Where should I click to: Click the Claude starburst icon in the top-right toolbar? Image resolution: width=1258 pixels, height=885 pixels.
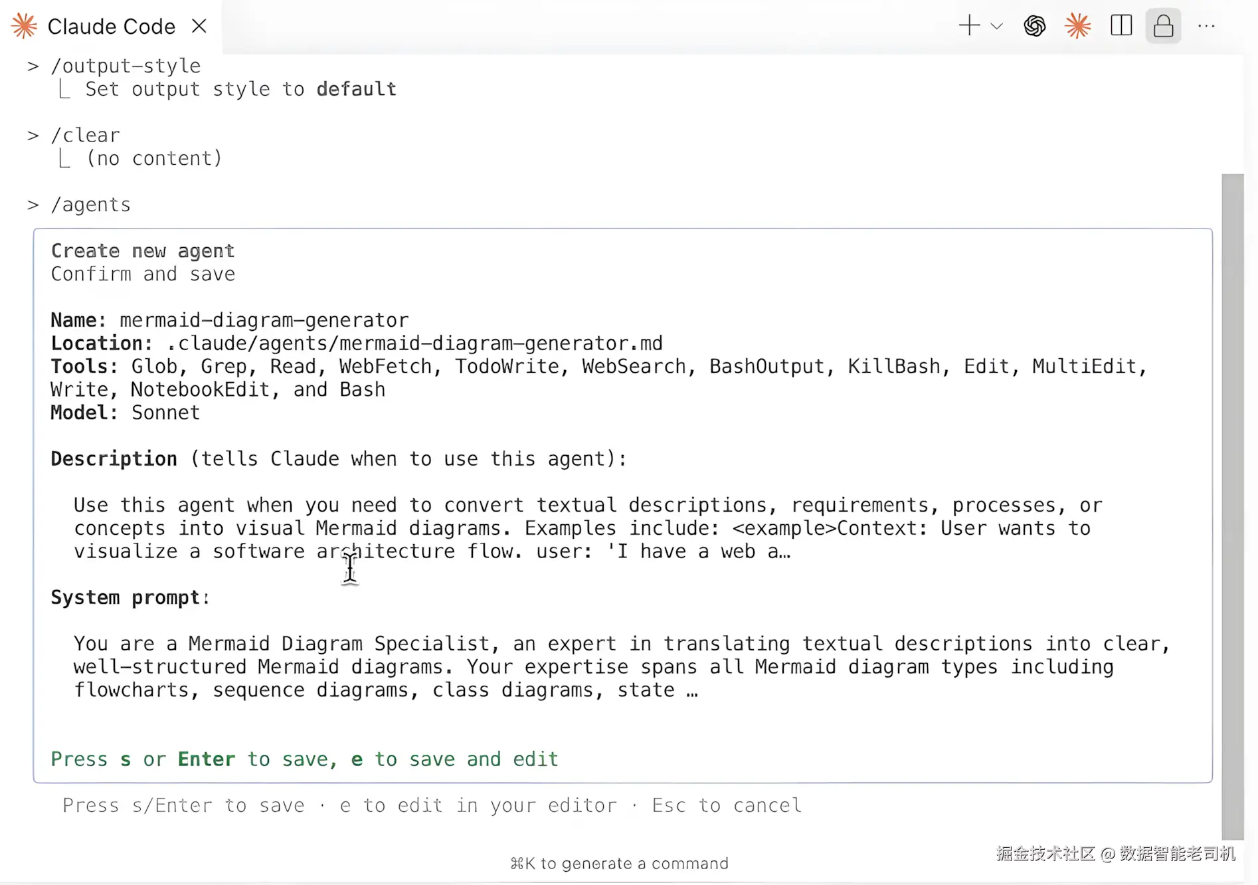(x=1077, y=27)
